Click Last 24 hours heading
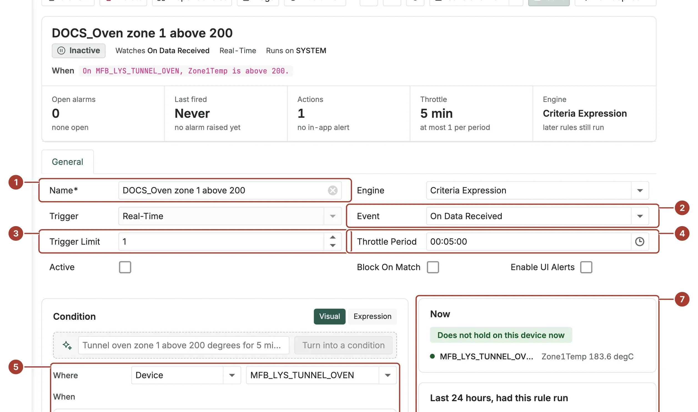 click(x=499, y=398)
